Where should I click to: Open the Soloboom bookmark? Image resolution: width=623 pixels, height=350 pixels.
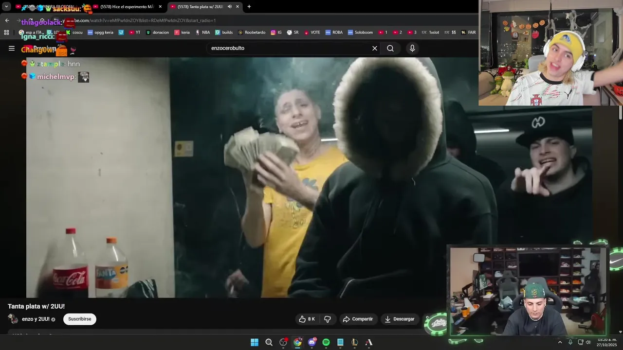[360, 33]
